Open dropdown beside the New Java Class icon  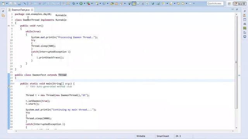(108, 3)
